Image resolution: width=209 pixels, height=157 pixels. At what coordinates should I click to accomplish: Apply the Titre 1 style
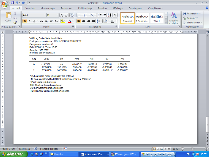click(157, 18)
